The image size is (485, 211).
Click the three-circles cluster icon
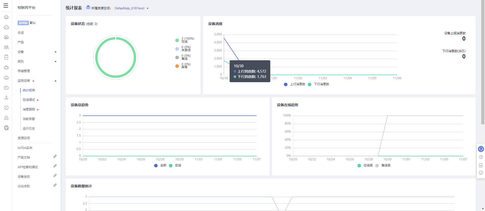pos(6,118)
